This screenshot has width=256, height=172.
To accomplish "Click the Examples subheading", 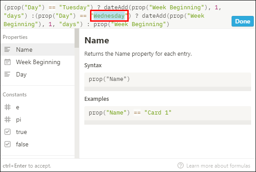I will pos(97,99).
